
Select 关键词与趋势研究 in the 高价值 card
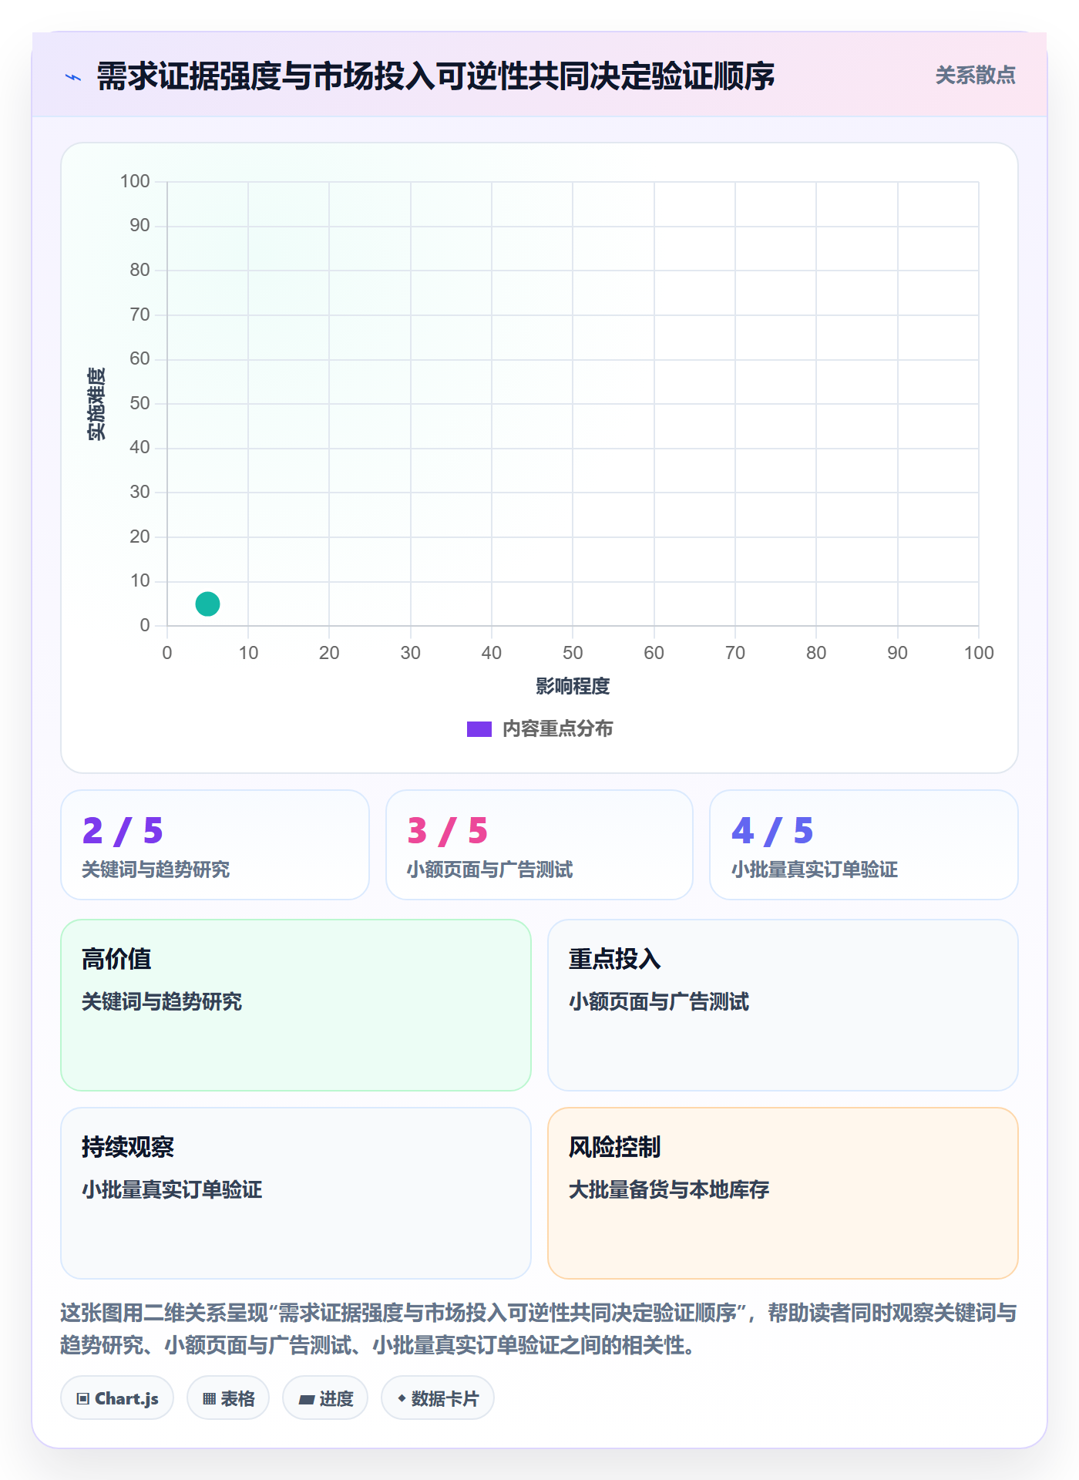(x=162, y=1001)
